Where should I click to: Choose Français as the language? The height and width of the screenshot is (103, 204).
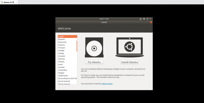pos(67,48)
